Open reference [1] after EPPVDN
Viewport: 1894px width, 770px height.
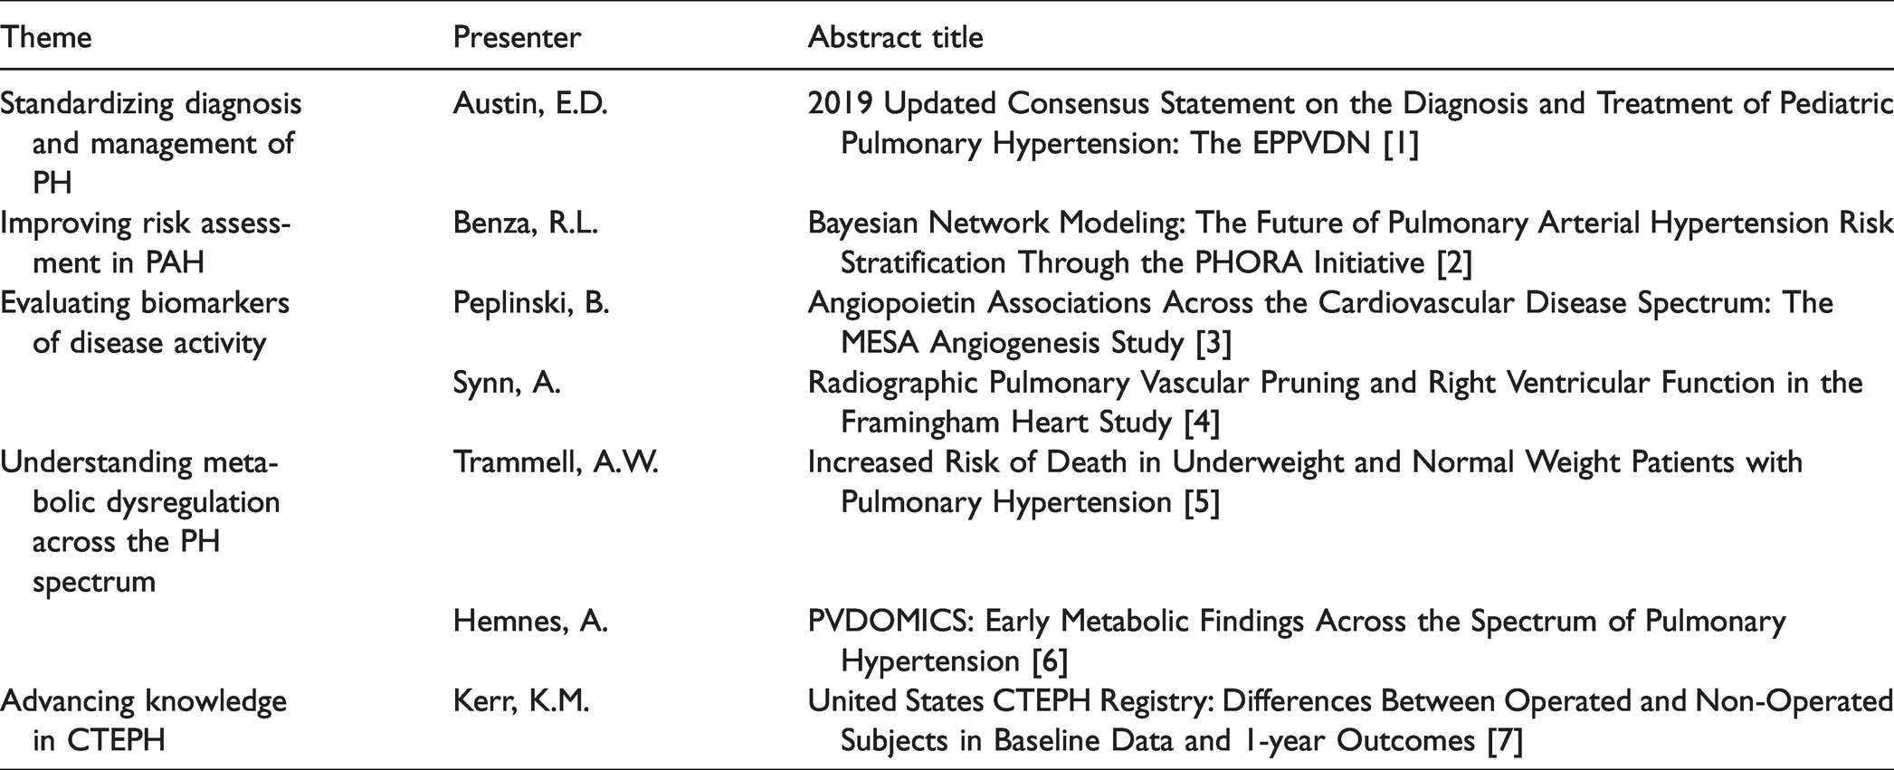coord(1400,144)
